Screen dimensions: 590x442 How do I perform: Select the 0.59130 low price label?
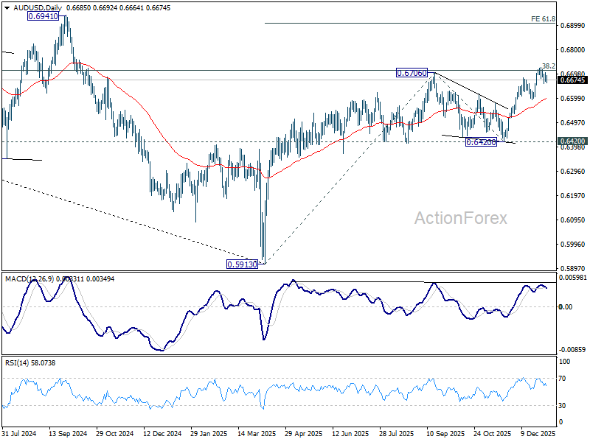click(242, 264)
